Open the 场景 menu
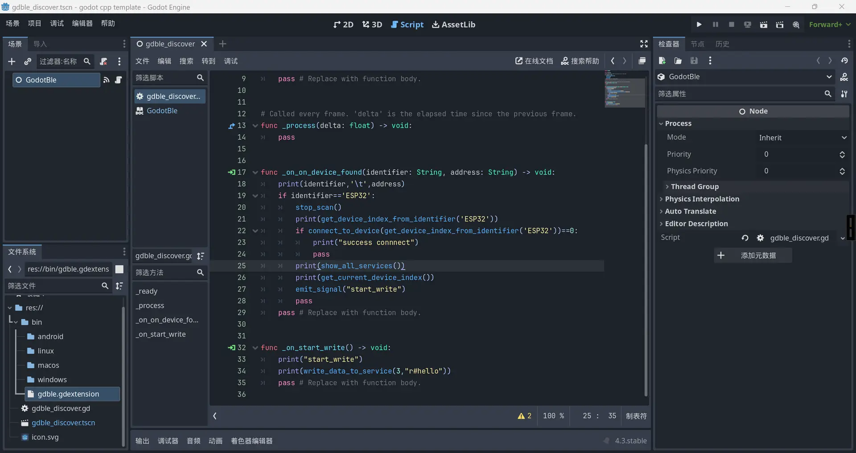The image size is (856, 453). pos(12,23)
